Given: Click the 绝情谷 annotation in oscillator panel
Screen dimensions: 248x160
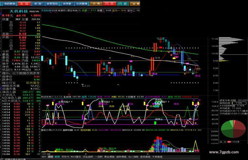Looking at the screenshot, I should click(158, 119).
